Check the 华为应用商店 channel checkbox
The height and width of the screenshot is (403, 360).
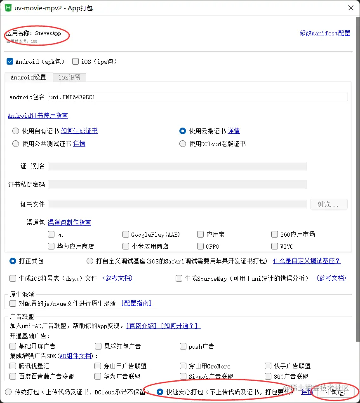[51, 246]
